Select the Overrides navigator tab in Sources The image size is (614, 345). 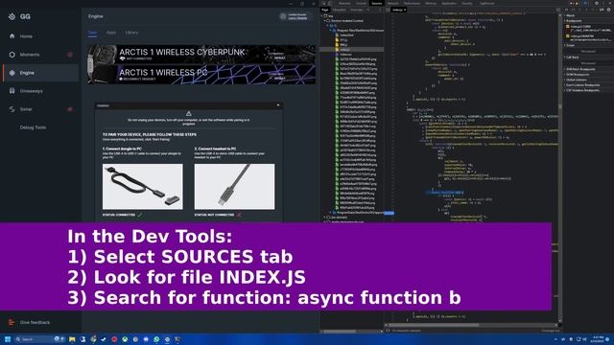(x=357, y=10)
